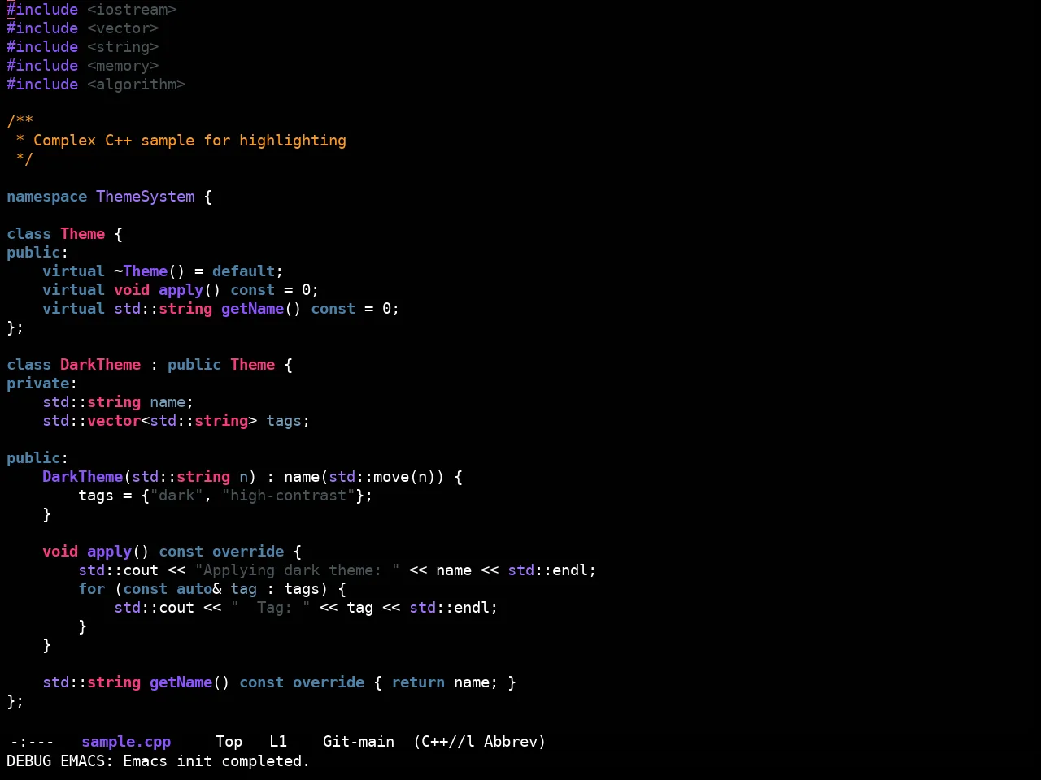Click the 'tags' member variable declaration

[284, 421]
